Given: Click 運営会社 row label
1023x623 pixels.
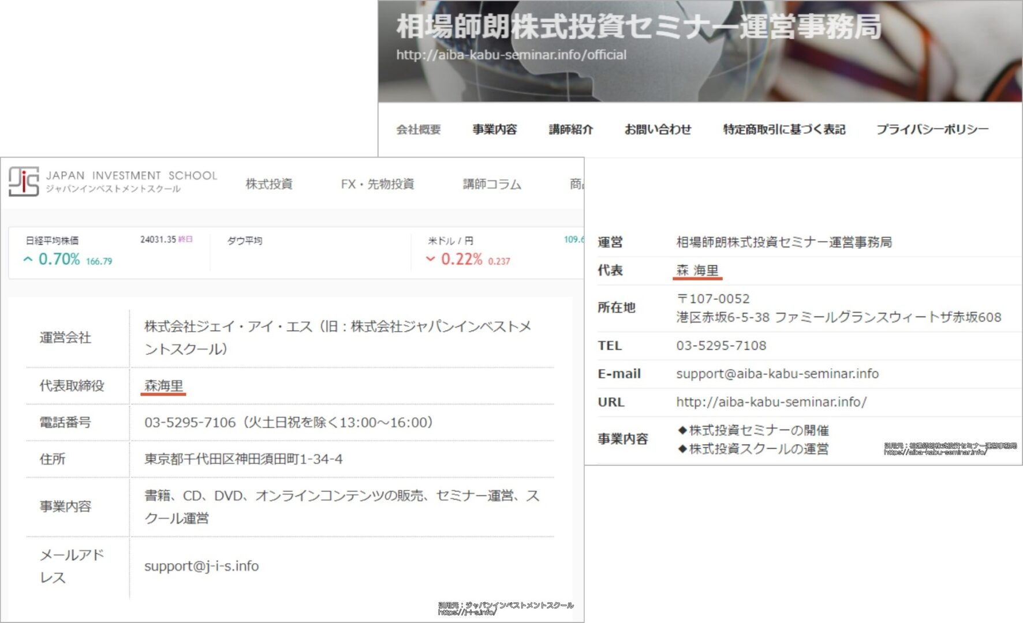Looking at the screenshot, I should [x=65, y=338].
